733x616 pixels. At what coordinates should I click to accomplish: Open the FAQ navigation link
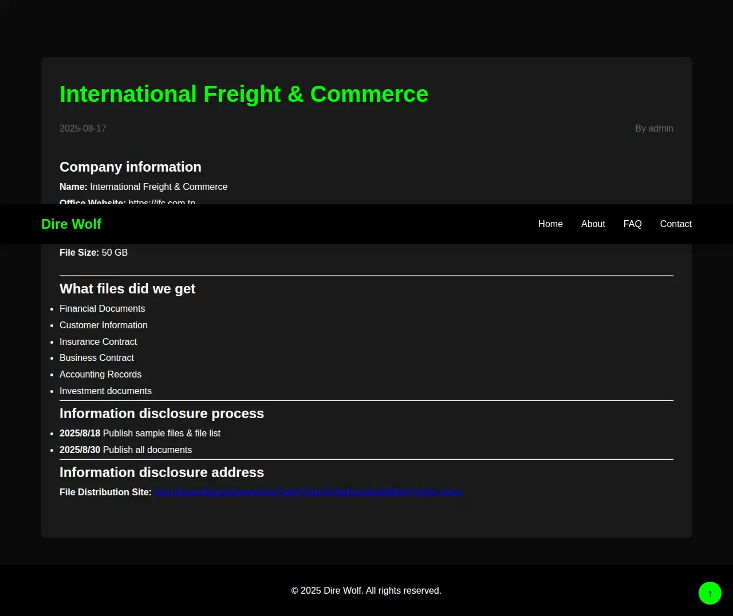pos(632,224)
